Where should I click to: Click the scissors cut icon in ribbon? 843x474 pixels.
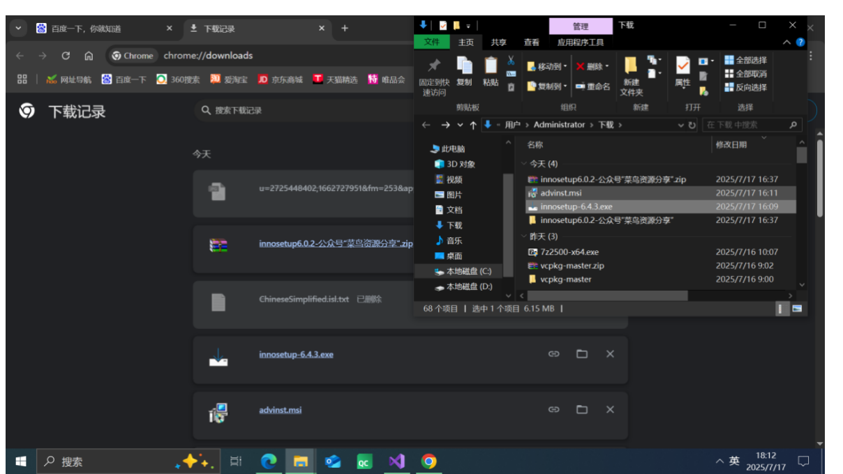[511, 60]
